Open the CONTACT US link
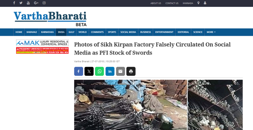 172,3
